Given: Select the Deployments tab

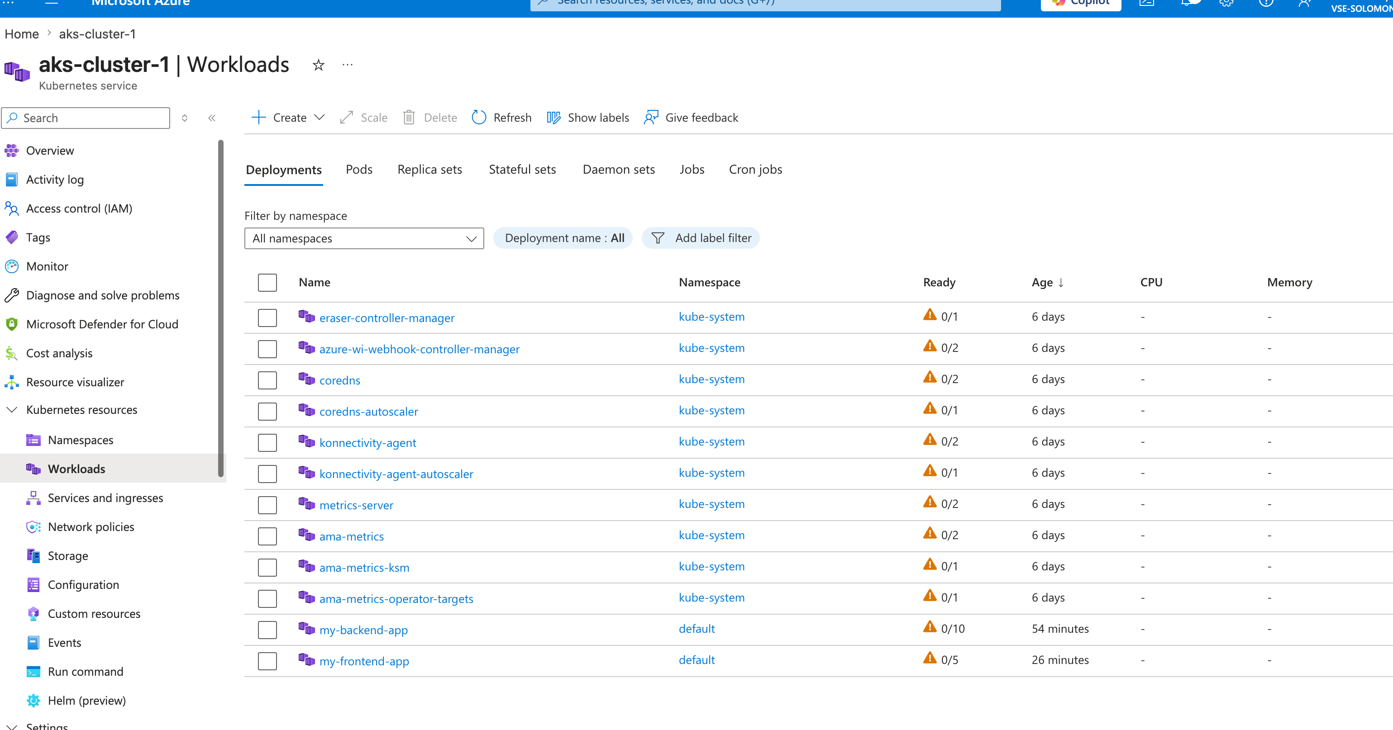Looking at the screenshot, I should (x=283, y=170).
